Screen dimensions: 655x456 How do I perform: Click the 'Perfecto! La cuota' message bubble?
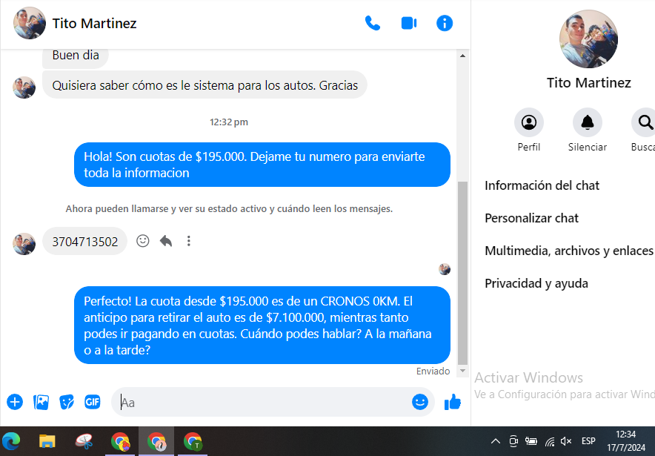click(262, 326)
